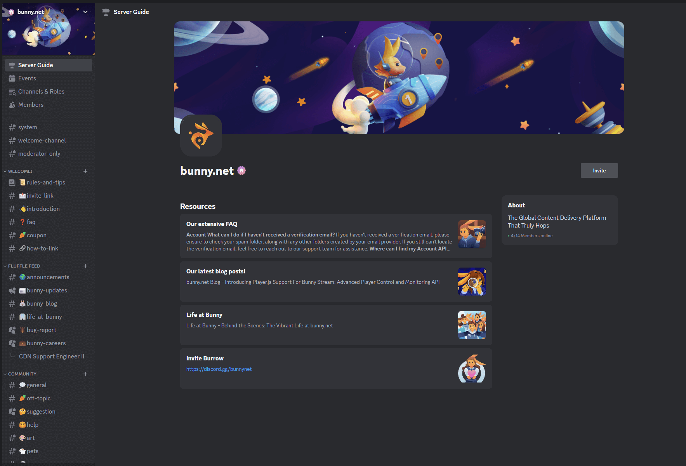Add a channel to COMMUNITY category
This screenshot has height=466, width=686.
[85, 374]
